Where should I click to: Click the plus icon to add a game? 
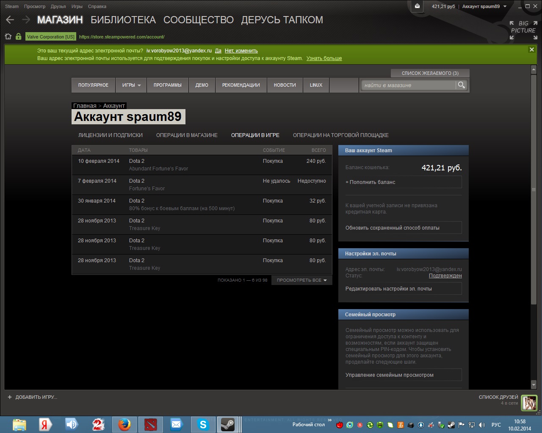pos(10,397)
